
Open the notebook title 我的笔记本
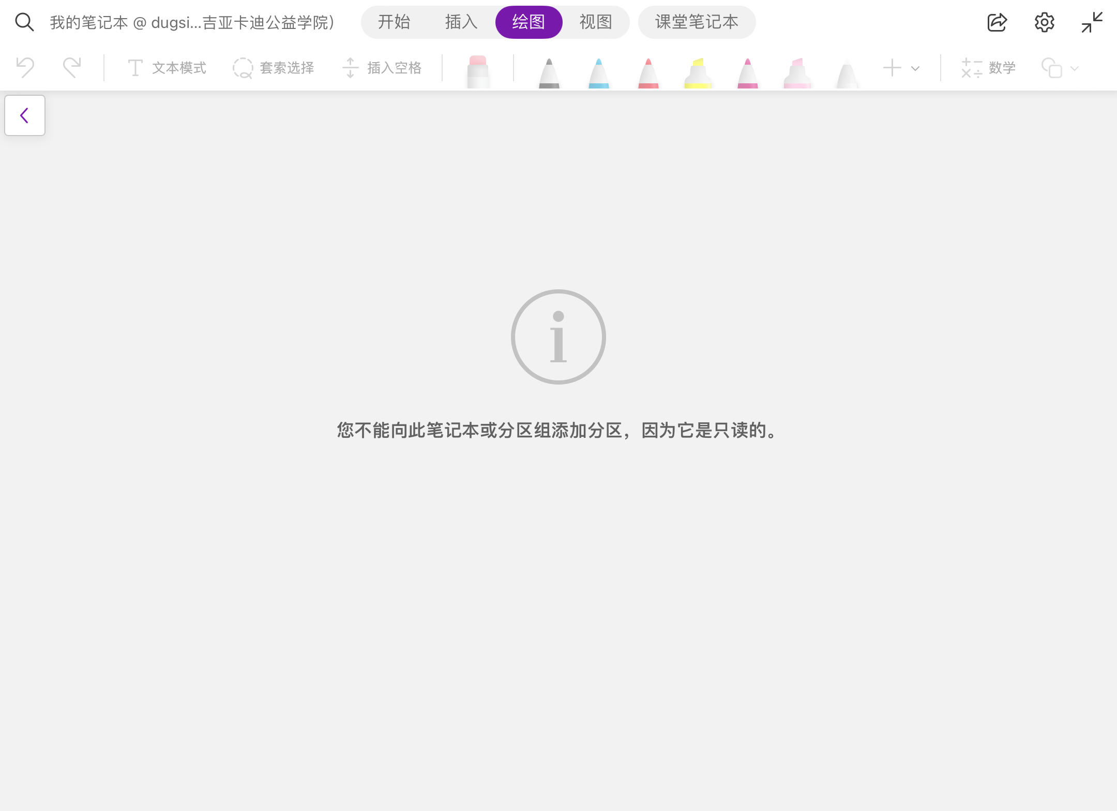point(192,22)
